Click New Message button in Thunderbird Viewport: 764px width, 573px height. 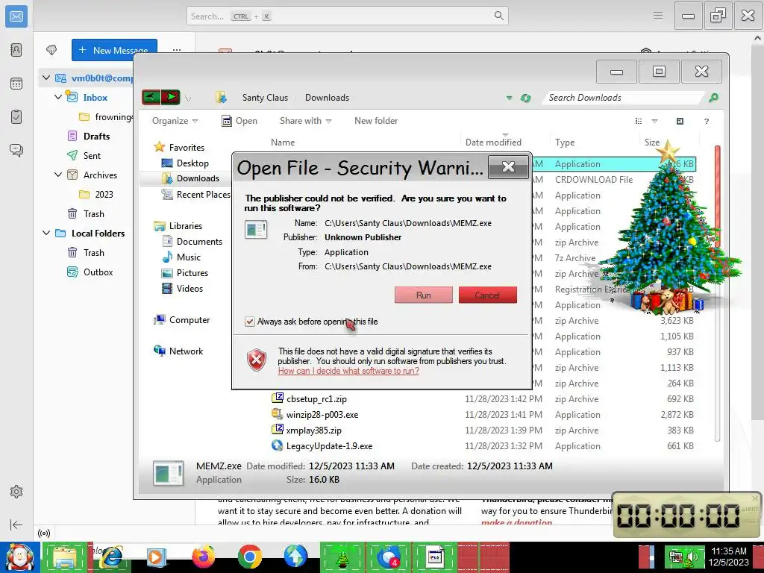(x=114, y=50)
